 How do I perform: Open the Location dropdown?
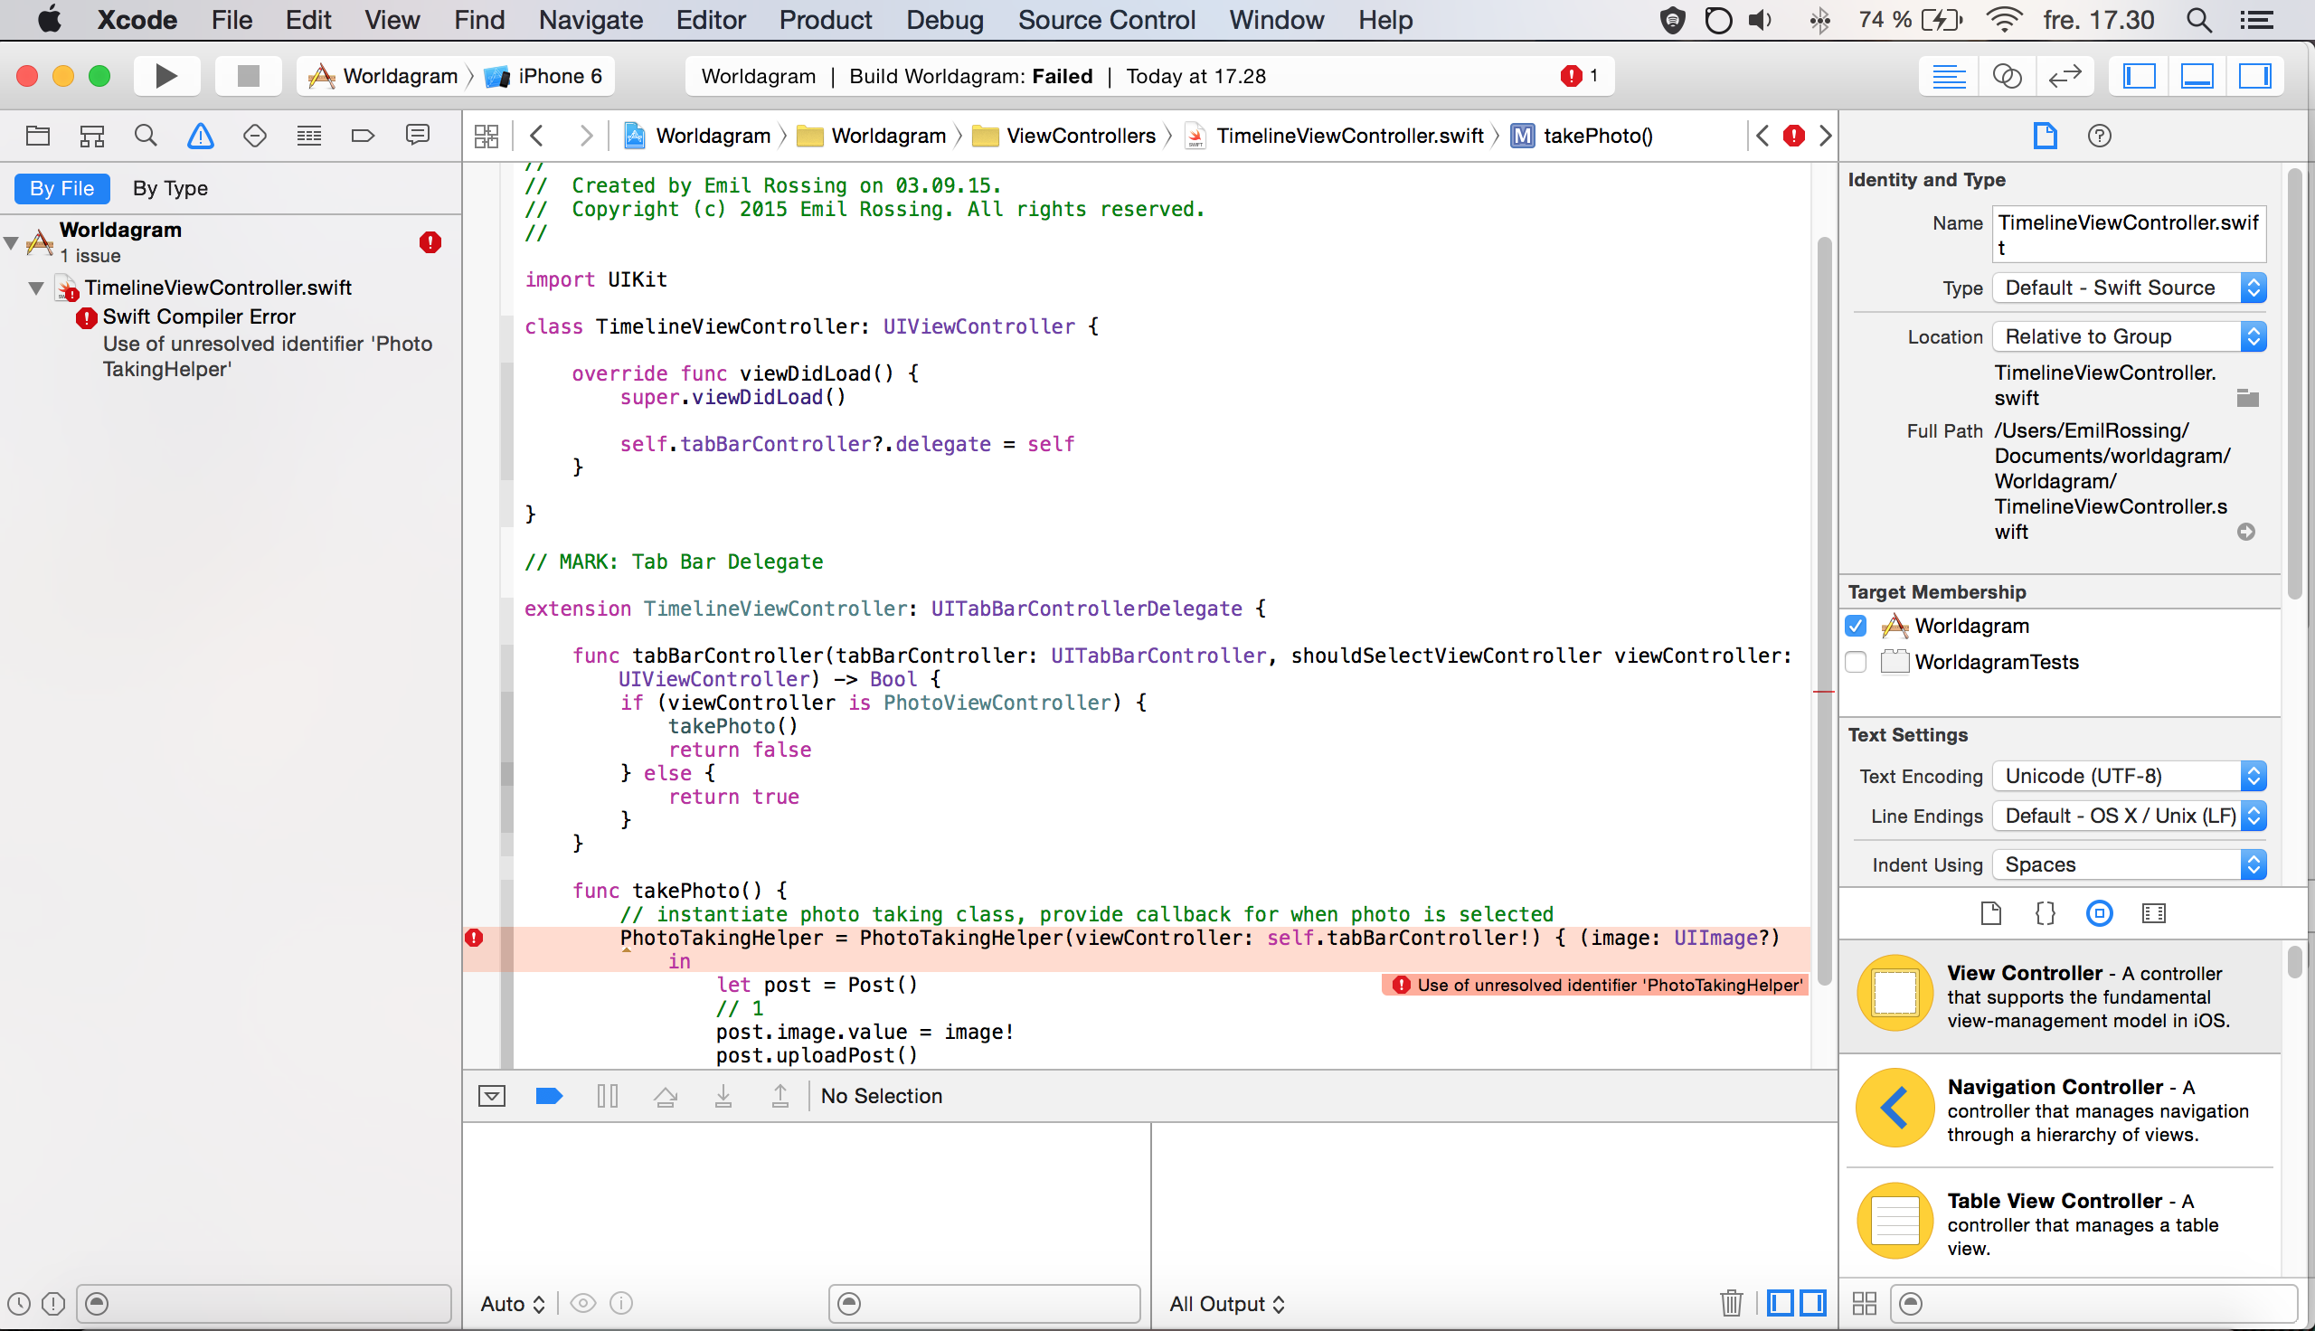[x=2130, y=337]
